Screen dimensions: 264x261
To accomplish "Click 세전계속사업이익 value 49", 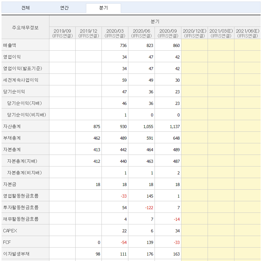I will point(151,80).
